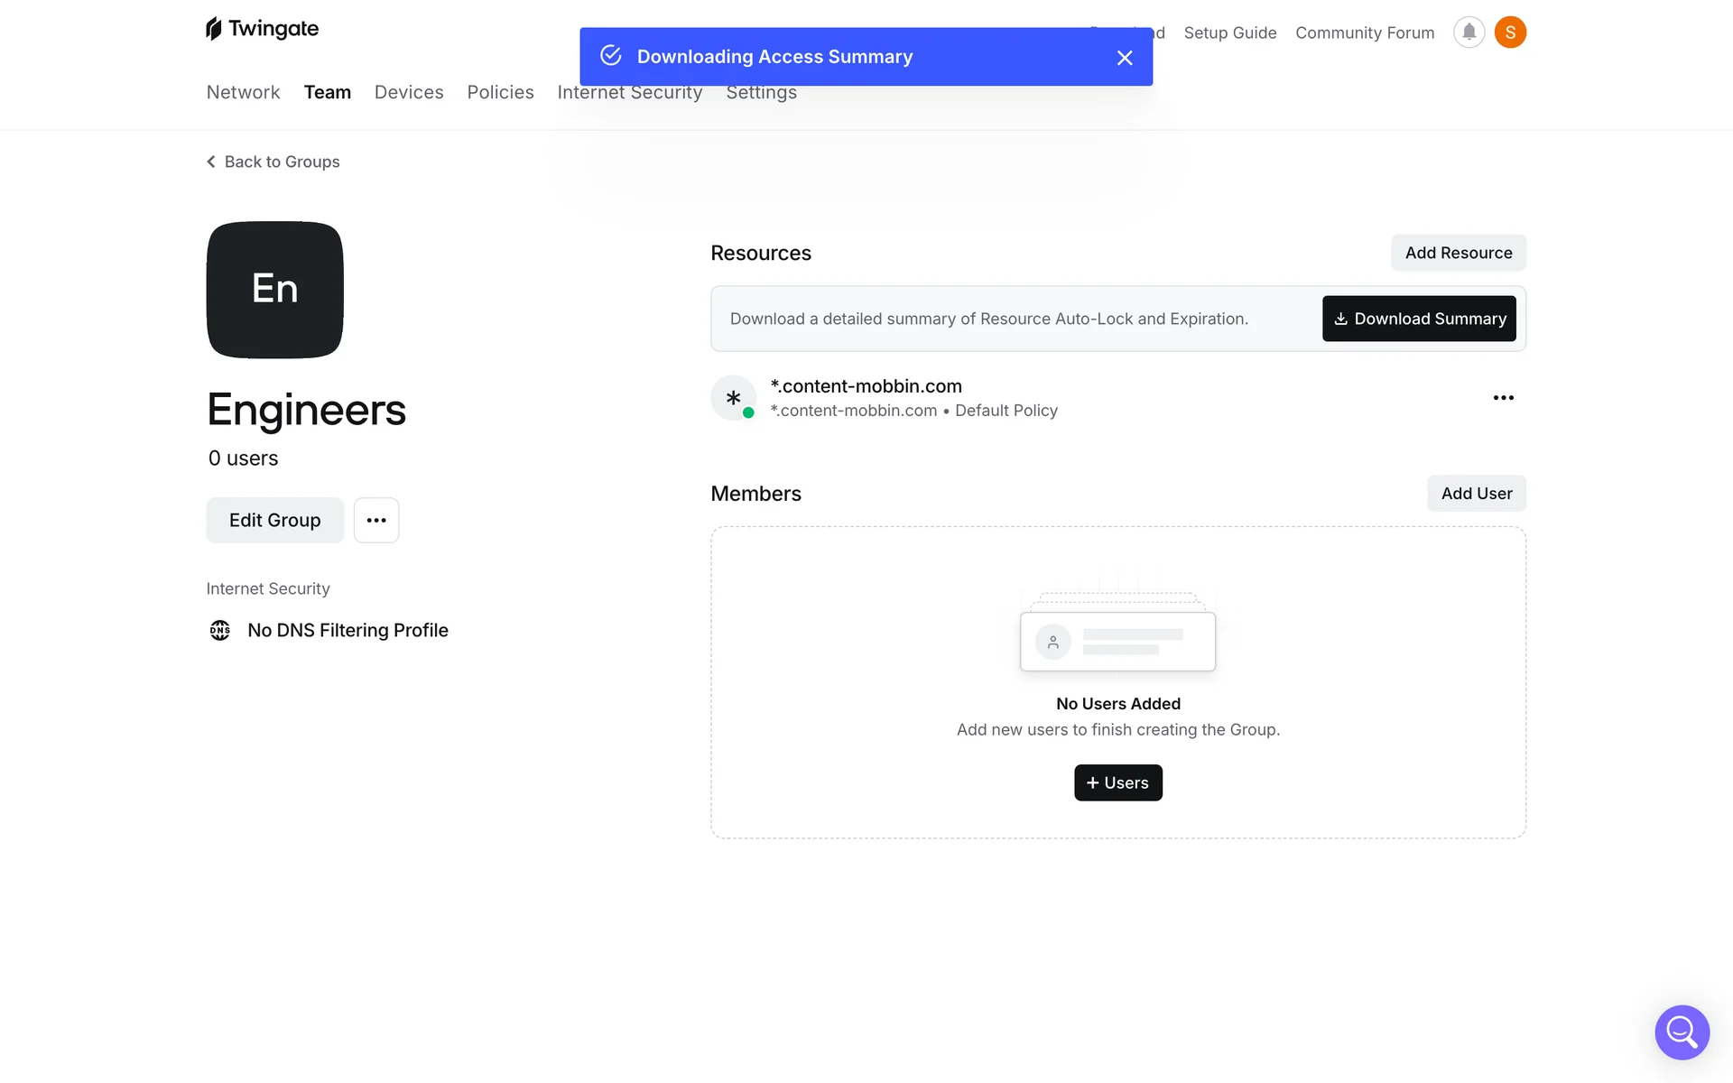Click the Edit Group button

click(274, 520)
